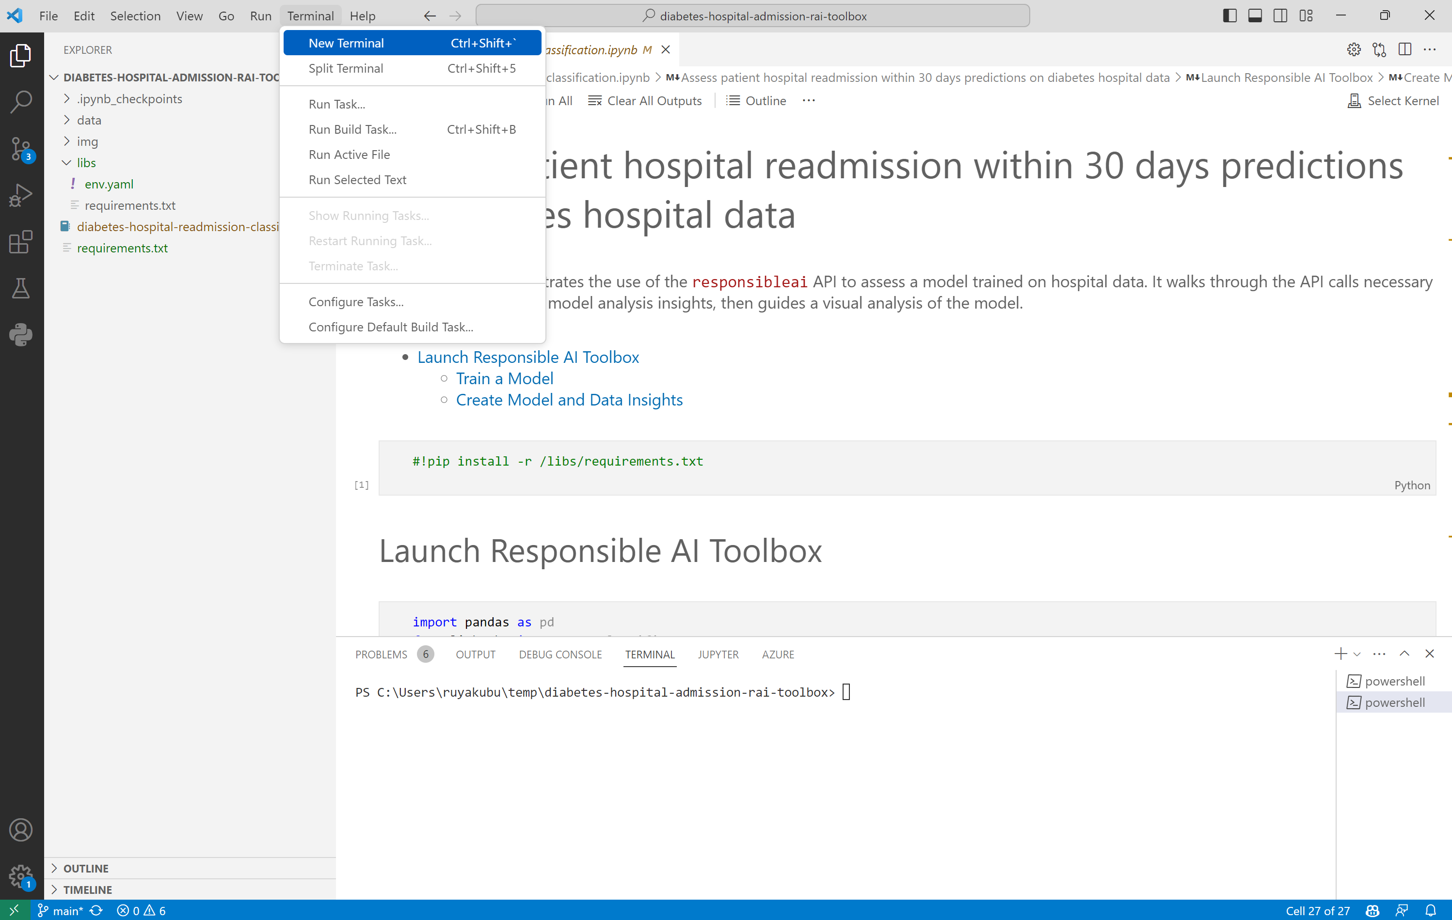This screenshot has height=920, width=1452.
Task: Add a new terminal with plus icon
Action: (x=1340, y=654)
